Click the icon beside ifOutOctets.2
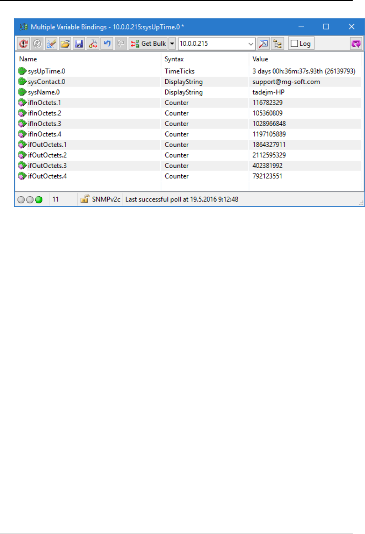 click(22, 155)
